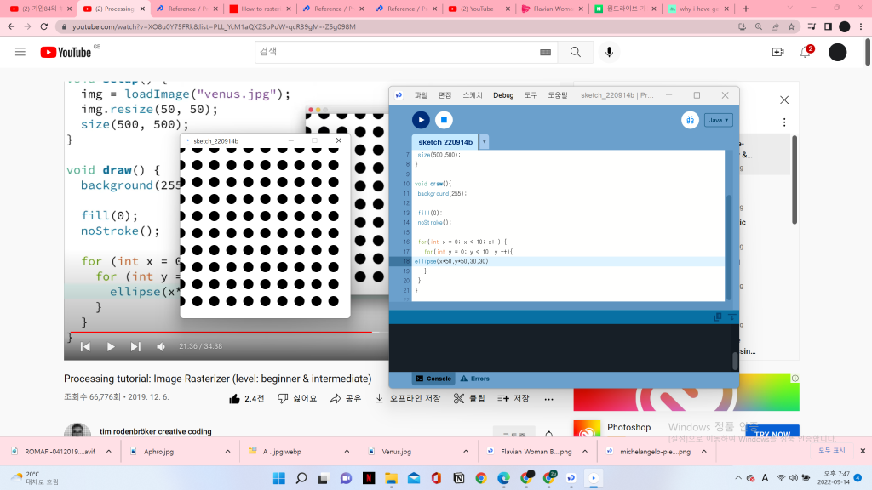
Task: Open the 파일 menu in Processing
Action: click(x=421, y=95)
